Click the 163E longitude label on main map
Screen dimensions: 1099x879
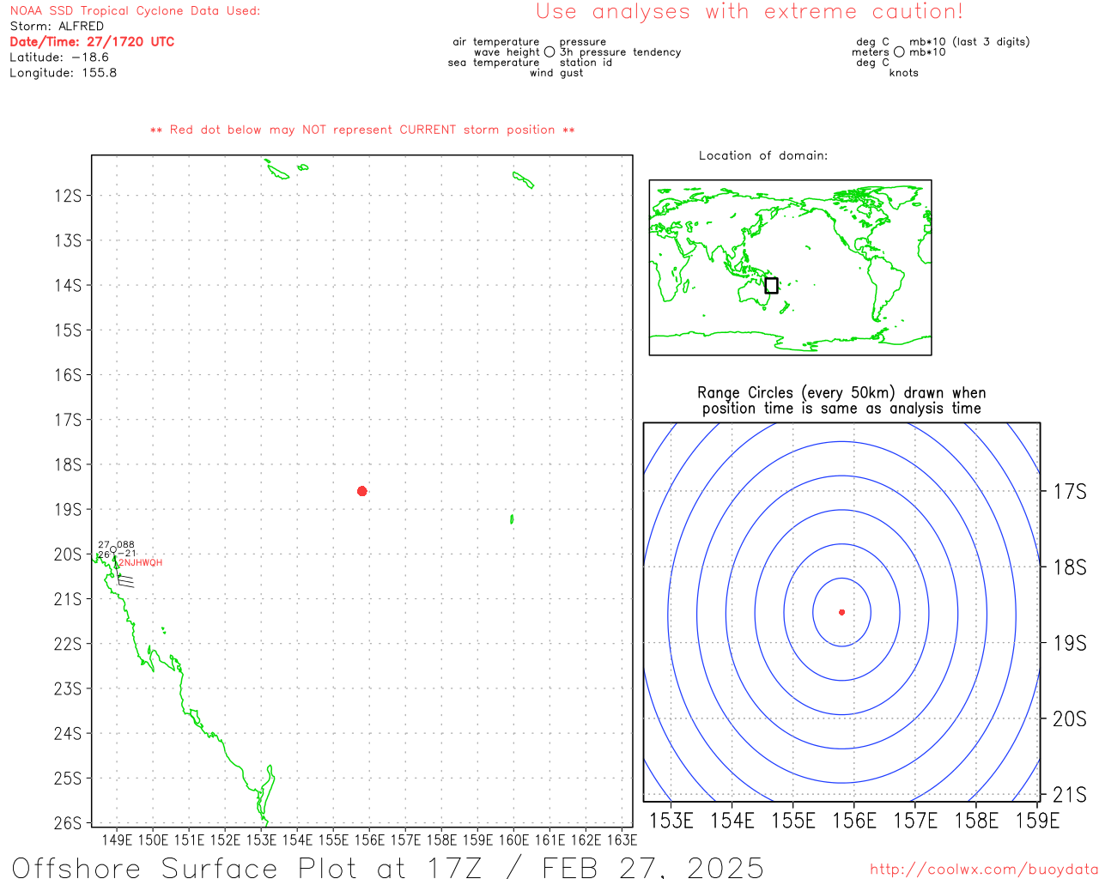tap(622, 840)
